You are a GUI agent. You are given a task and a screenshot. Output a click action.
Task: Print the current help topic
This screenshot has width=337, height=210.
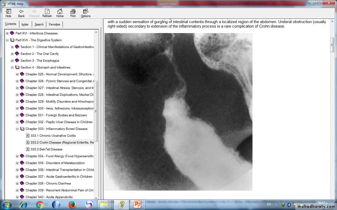pos(73,13)
